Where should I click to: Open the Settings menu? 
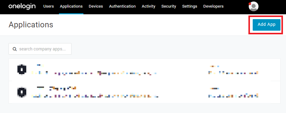click(190, 6)
